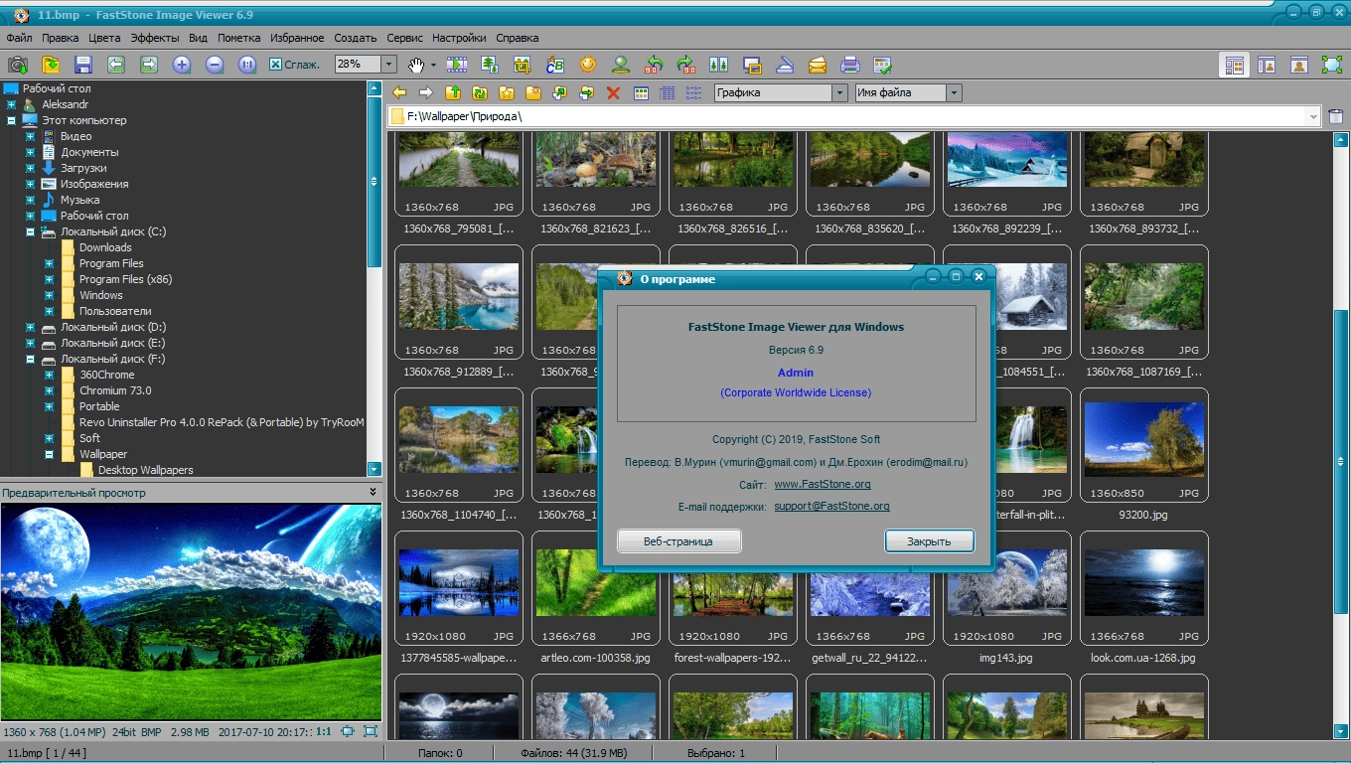This screenshot has height=763, width=1351.
Task: Click the open file folder icon
Action: pos(51,65)
